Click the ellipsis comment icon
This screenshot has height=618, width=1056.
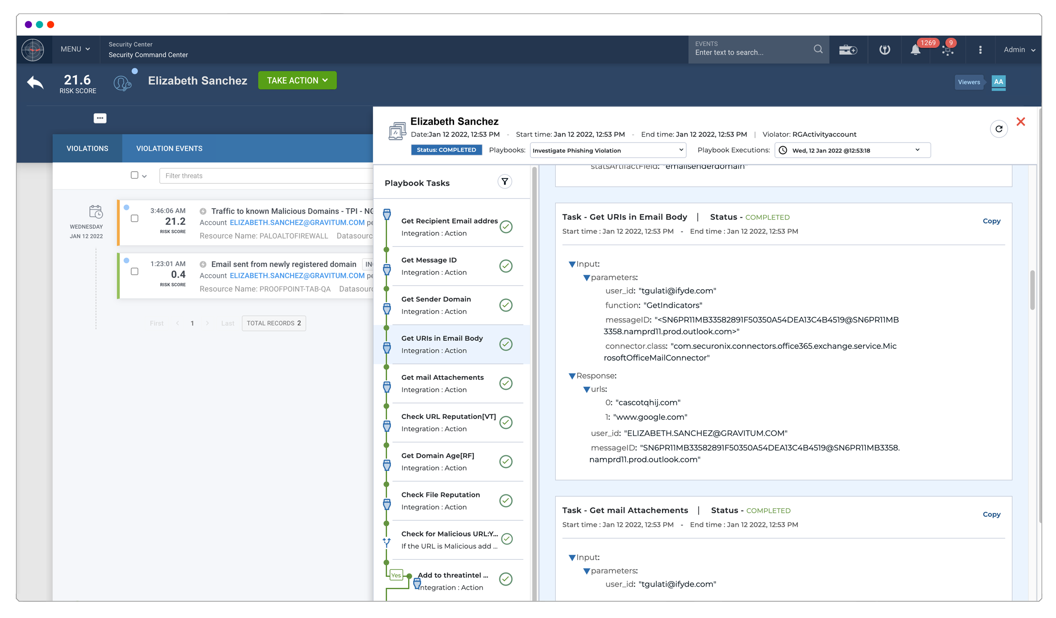tap(100, 118)
